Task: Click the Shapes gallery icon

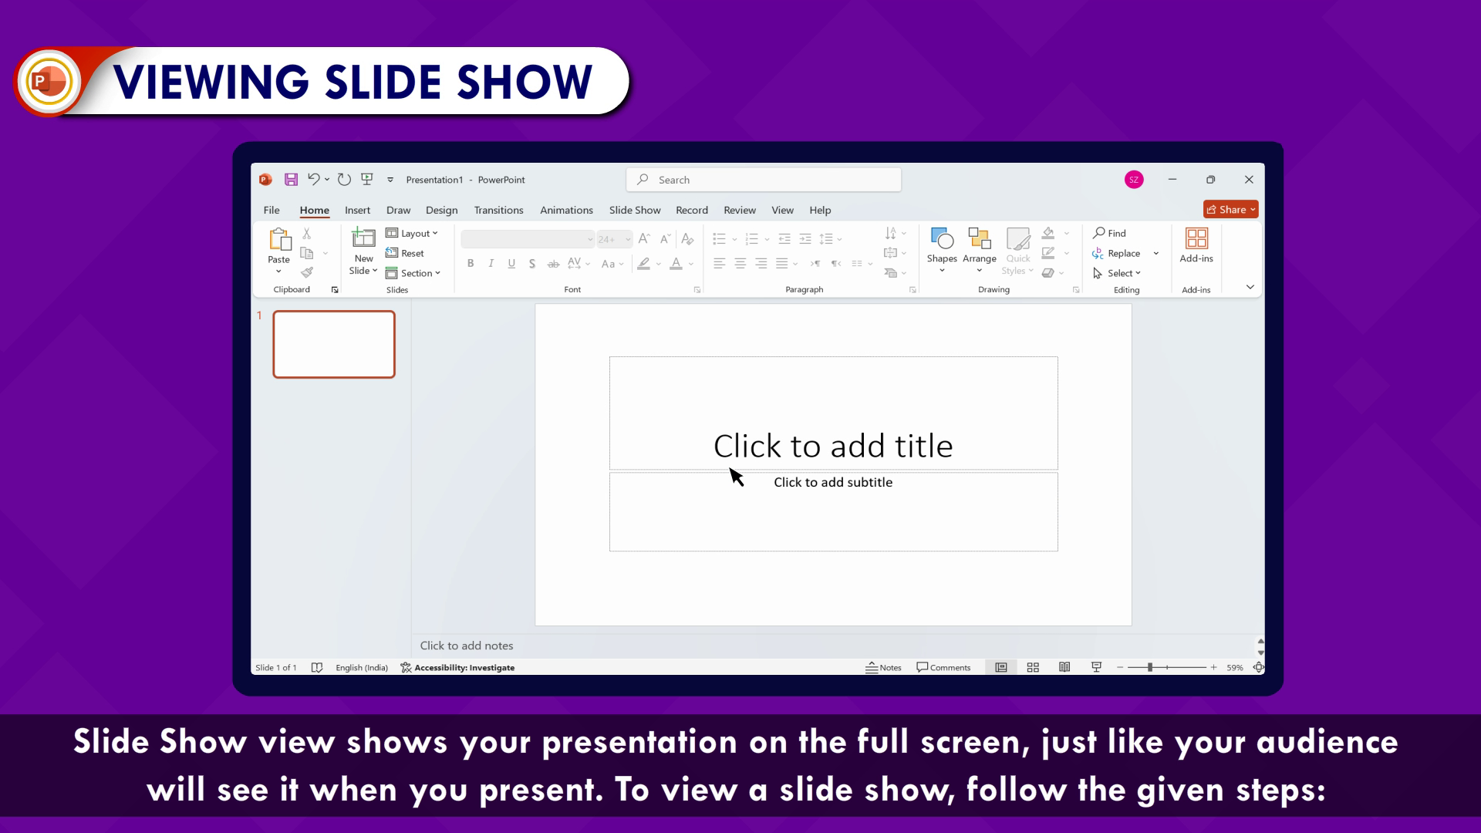Action: coord(942,239)
